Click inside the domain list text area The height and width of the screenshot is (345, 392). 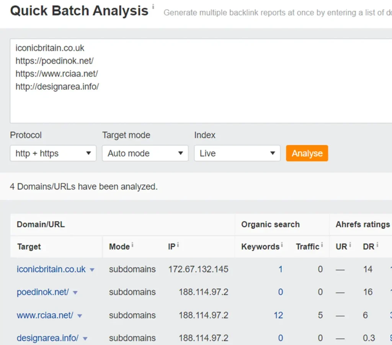click(x=201, y=81)
